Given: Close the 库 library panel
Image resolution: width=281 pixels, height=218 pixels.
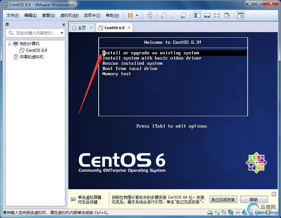Looking at the screenshot, I should 64,25.
